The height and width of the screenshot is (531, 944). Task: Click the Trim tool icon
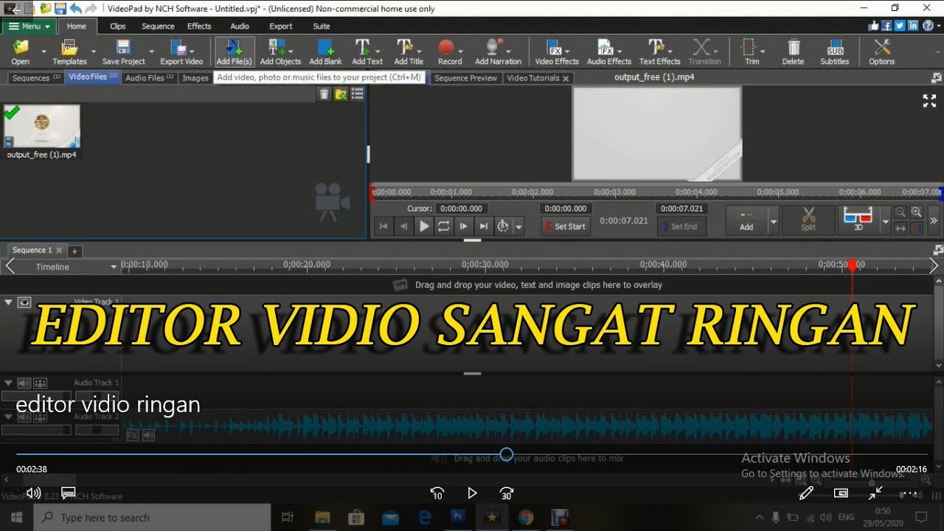(x=750, y=49)
